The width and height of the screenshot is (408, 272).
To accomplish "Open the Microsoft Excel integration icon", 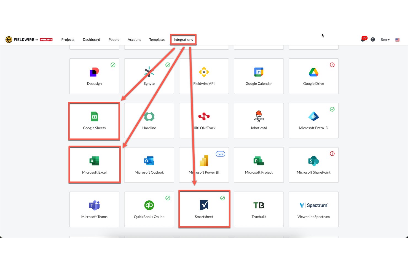I will coord(94,161).
